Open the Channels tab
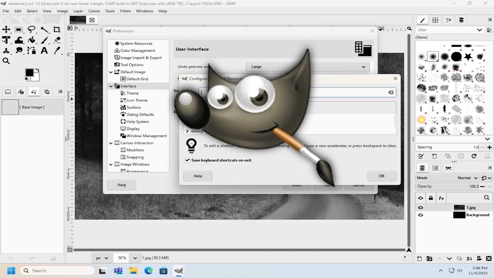The width and height of the screenshot is (494, 278). [x=435, y=168]
